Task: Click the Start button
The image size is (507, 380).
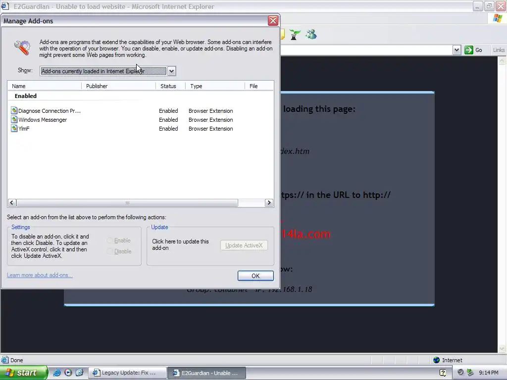Action: 24,373
